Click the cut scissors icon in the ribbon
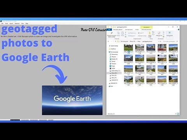Screen dimensions: 187x140 tap(125, 33)
